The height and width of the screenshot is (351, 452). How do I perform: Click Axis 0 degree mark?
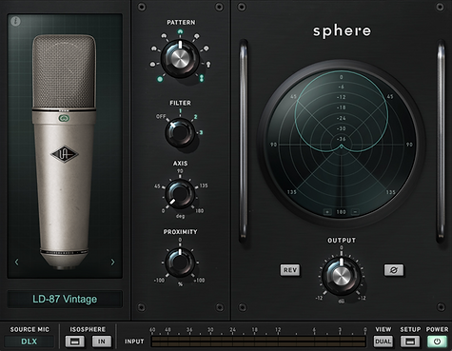coord(163,211)
